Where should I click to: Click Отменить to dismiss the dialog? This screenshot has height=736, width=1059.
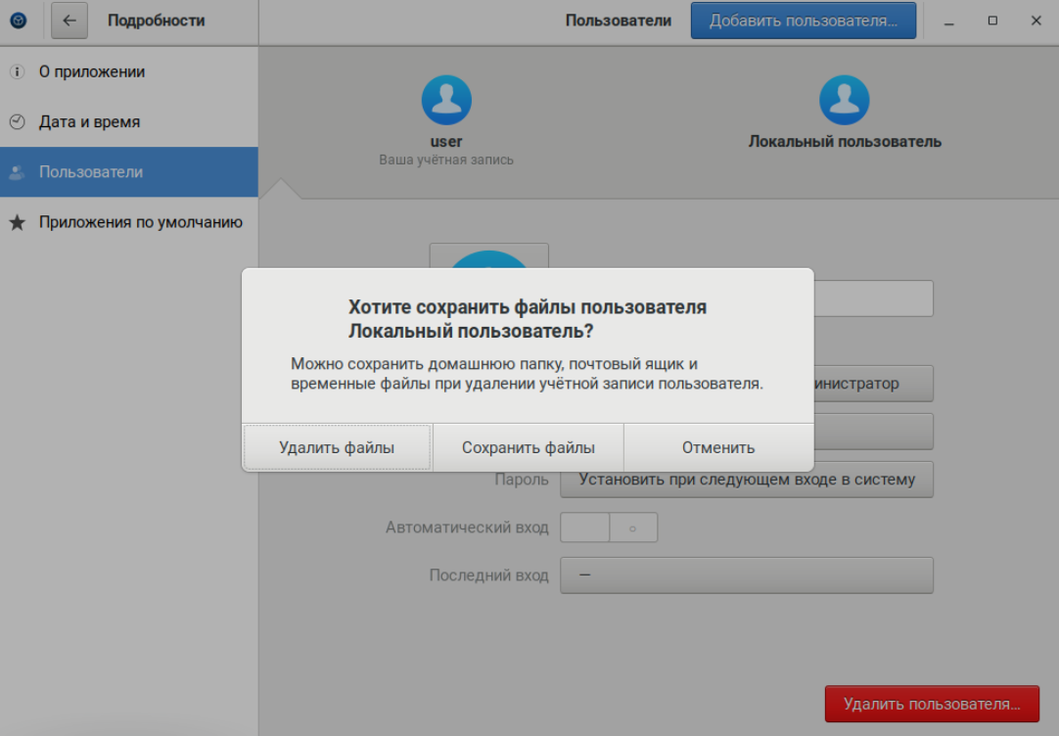tap(718, 448)
